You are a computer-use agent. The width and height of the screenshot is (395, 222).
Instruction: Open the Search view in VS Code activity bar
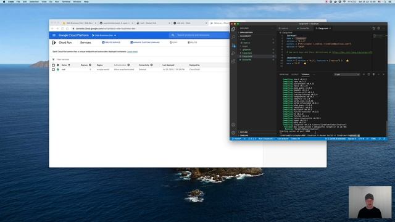(x=233, y=37)
